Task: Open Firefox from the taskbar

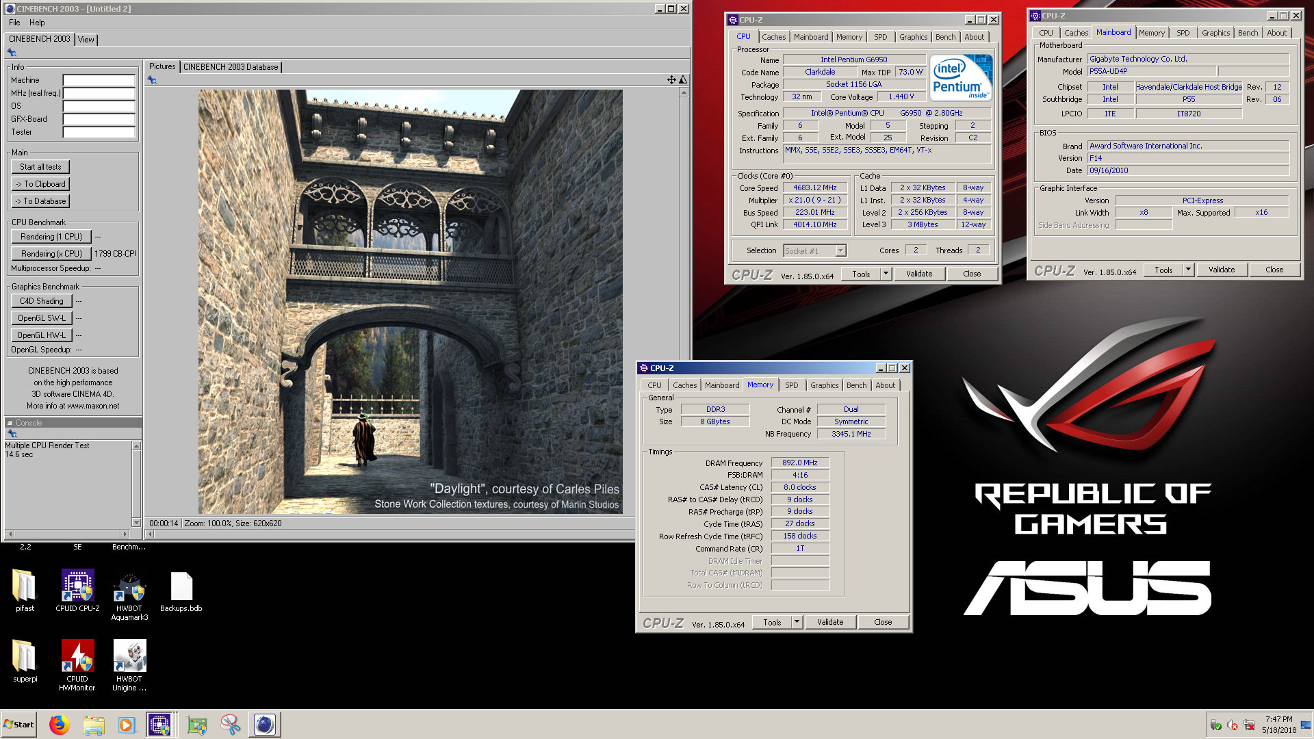Action: (60, 725)
